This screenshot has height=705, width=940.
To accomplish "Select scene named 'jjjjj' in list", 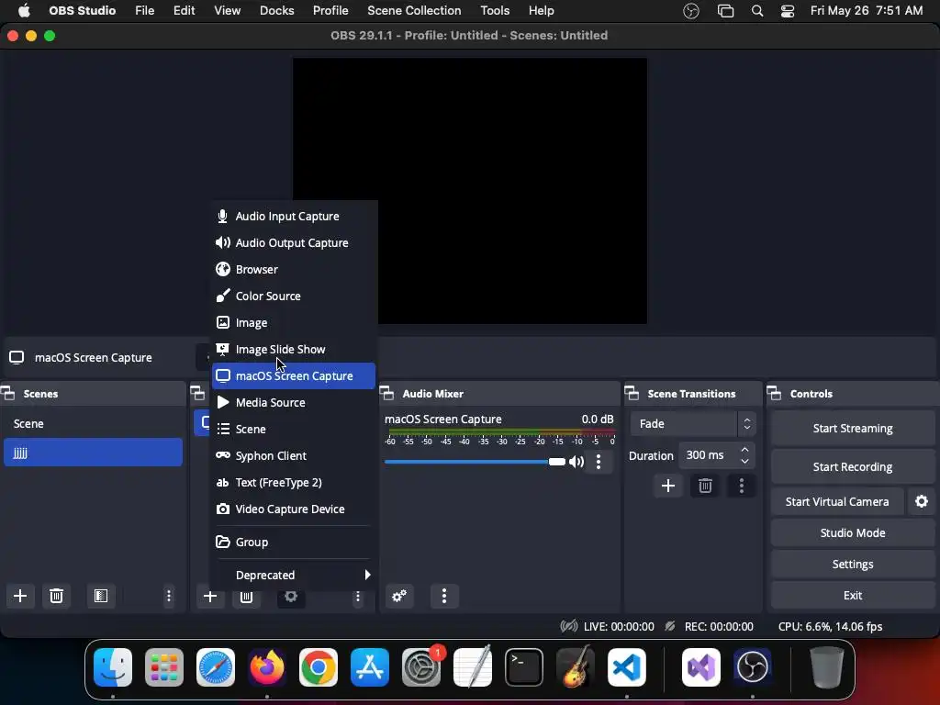I will [x=93, y=453].
